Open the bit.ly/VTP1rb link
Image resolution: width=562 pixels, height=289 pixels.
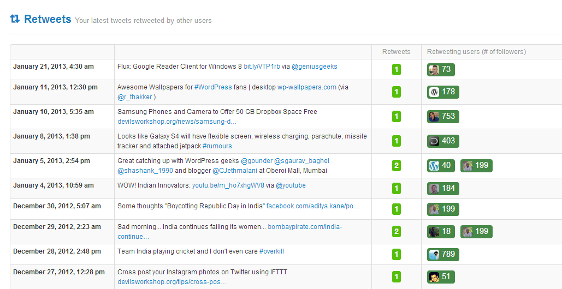coord(262,67)
